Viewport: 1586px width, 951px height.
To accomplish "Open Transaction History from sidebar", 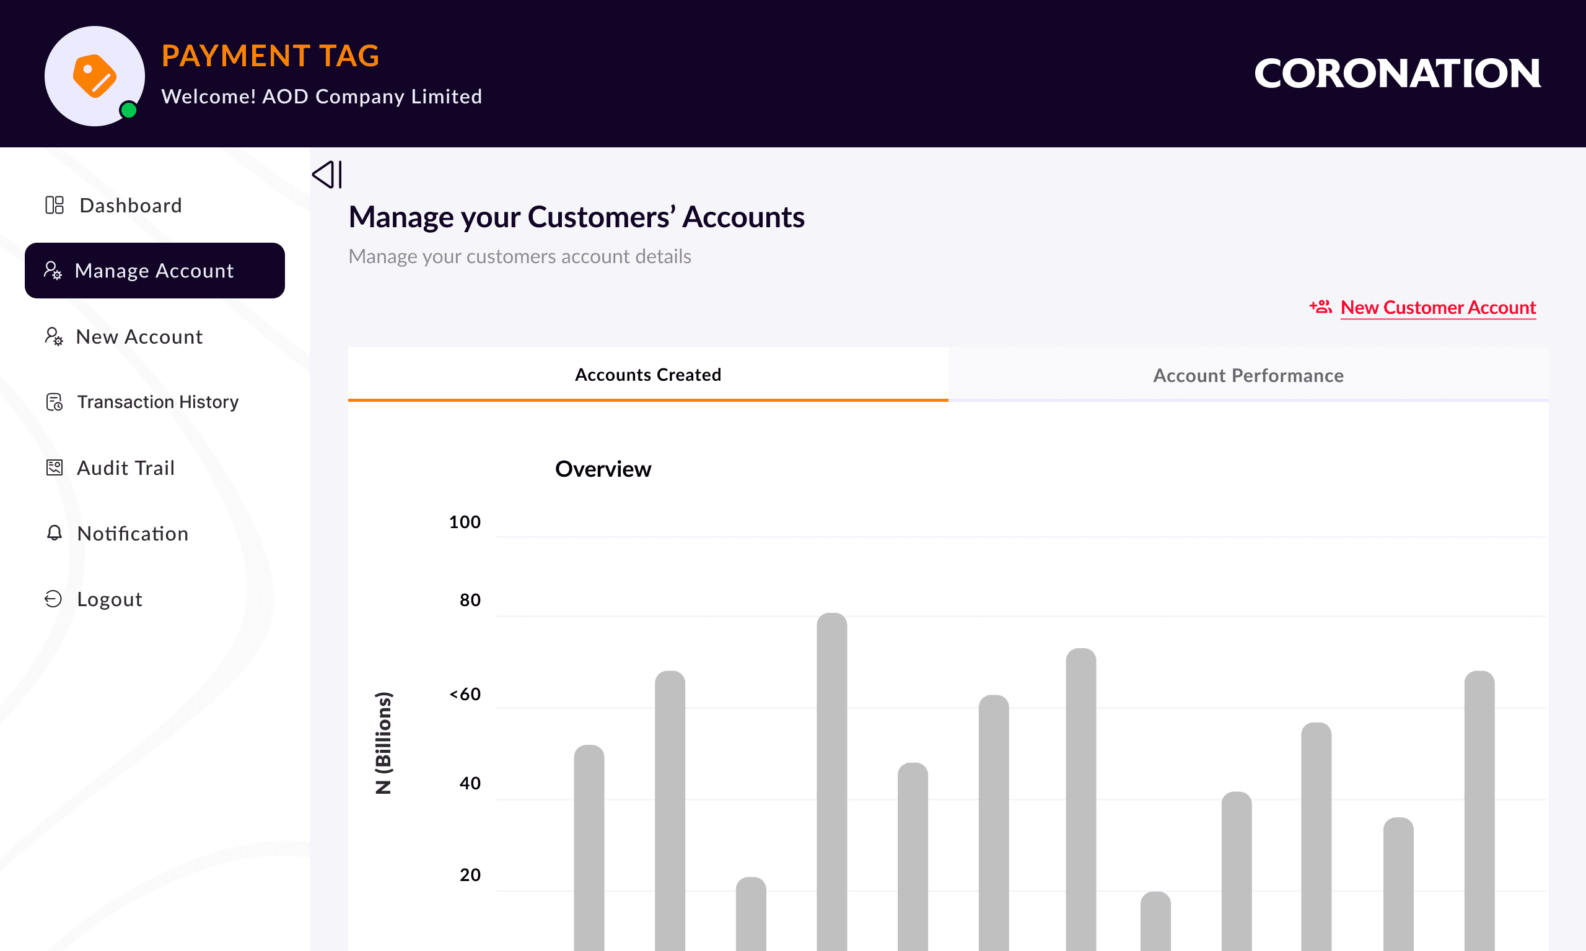I will (x=158, y=402).
